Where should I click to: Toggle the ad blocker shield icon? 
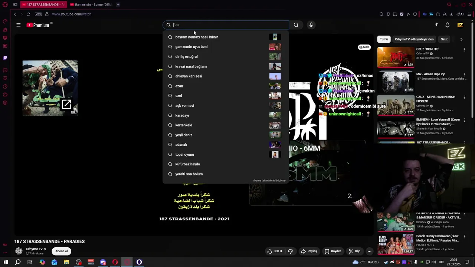point(402,14)
